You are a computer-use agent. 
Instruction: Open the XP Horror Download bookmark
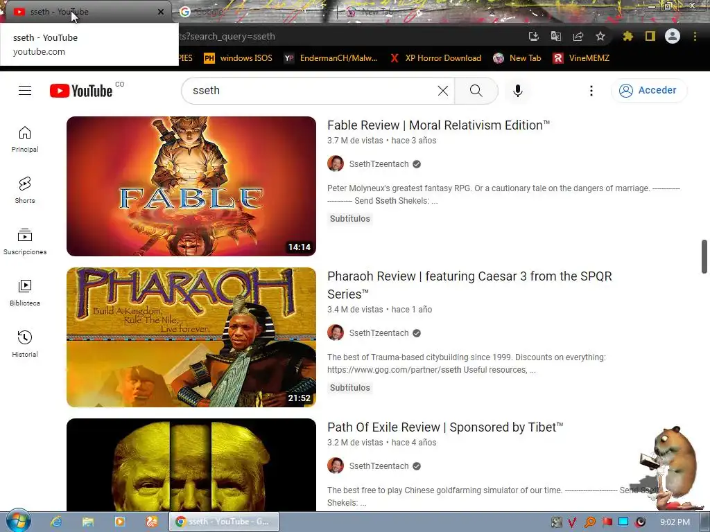click(435, 58)
